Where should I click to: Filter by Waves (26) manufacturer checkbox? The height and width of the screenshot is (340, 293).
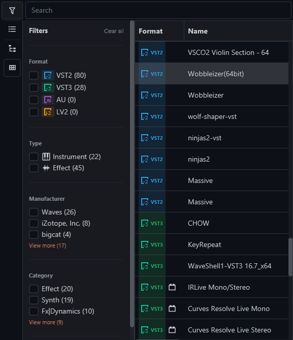pos(34,212)
